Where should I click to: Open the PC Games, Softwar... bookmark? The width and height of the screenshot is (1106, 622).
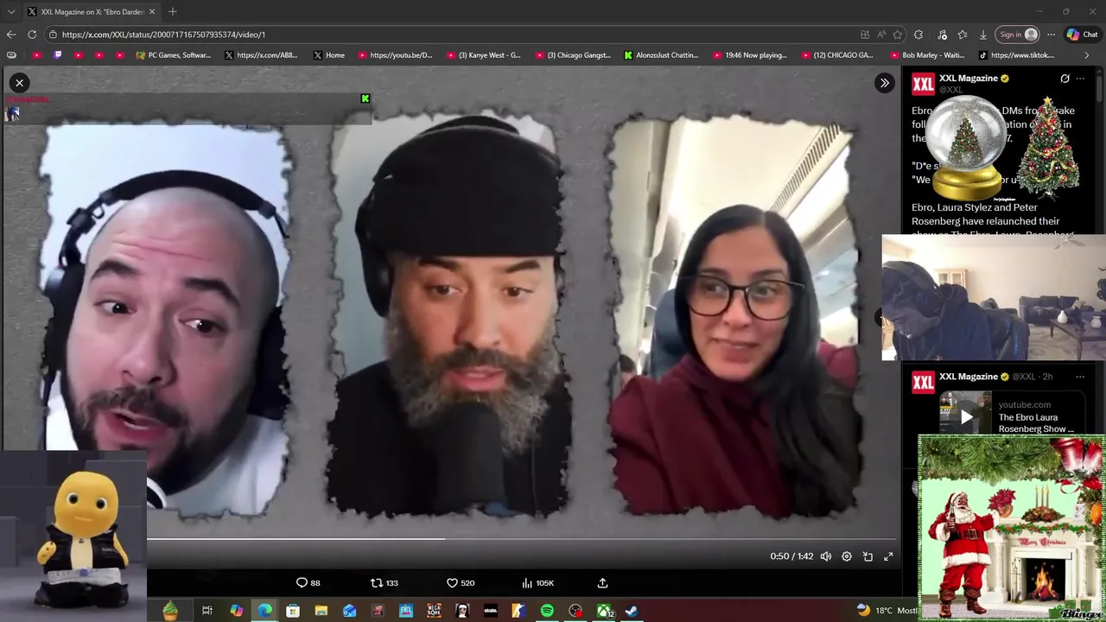pos(174,54)
